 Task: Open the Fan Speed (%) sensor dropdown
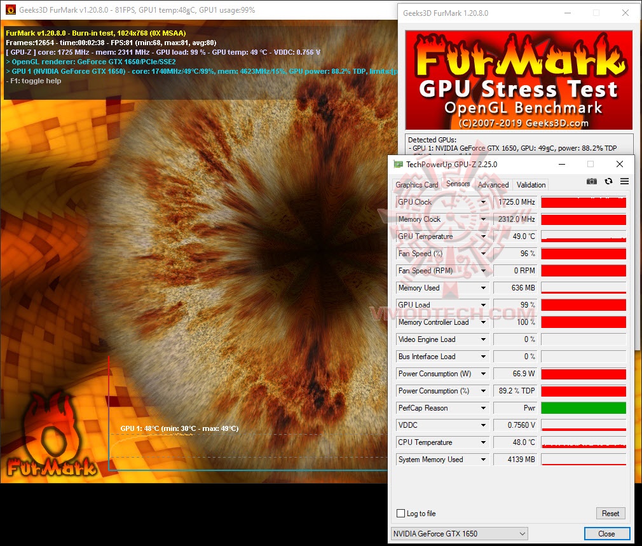click(483, 254)
